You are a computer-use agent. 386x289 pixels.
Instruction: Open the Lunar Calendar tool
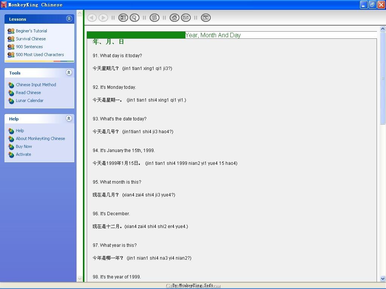(x=29, y=100)
